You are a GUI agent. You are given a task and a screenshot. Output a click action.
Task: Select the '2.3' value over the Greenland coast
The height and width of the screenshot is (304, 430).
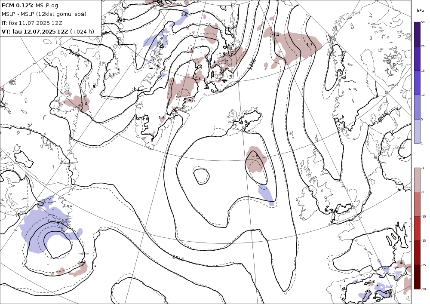tap(197, 79)
